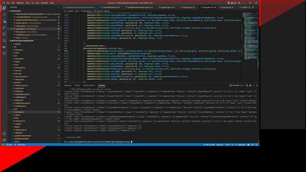Open the Explorer view in activity bar
The height and width of the screenshot is (172, 306).
(x=4, y=8)
